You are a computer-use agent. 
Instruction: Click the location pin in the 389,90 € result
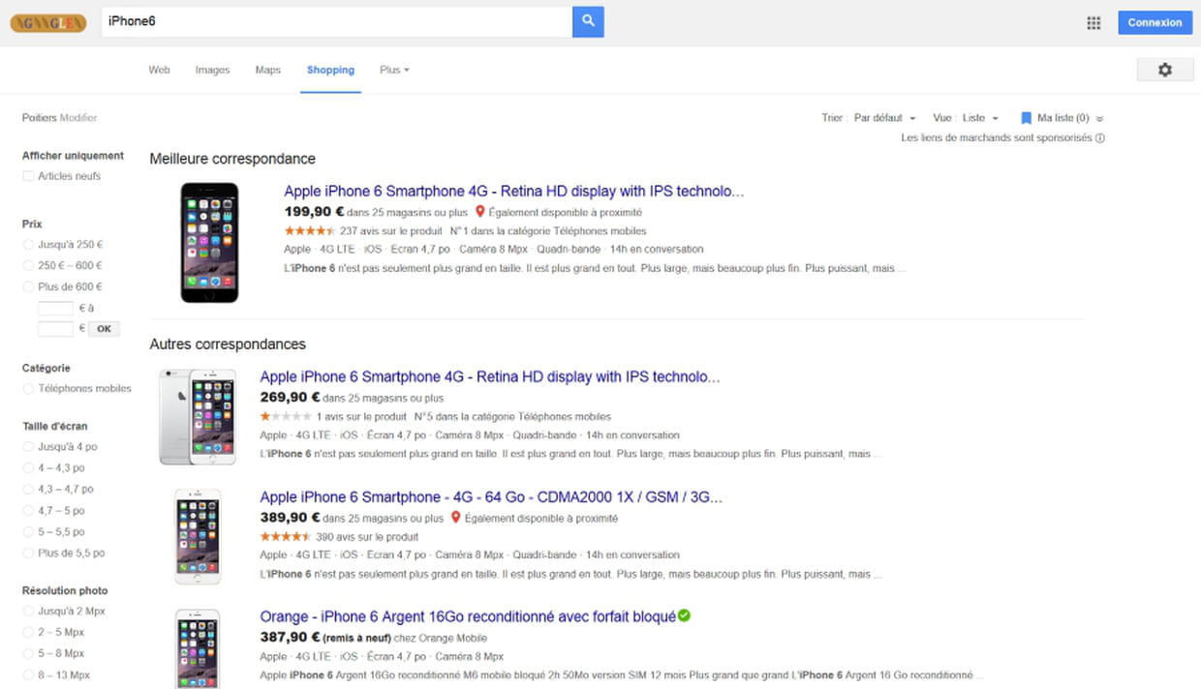[x=455, y=518]
